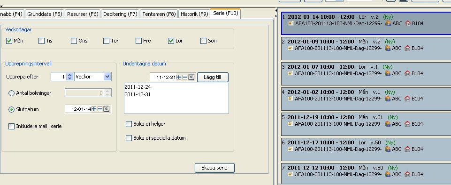Select Slutdatum radio button

pyautogui.click(x=12, y=109)
